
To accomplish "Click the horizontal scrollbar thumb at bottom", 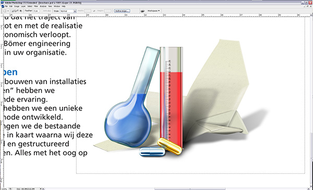I will point(190,189).
